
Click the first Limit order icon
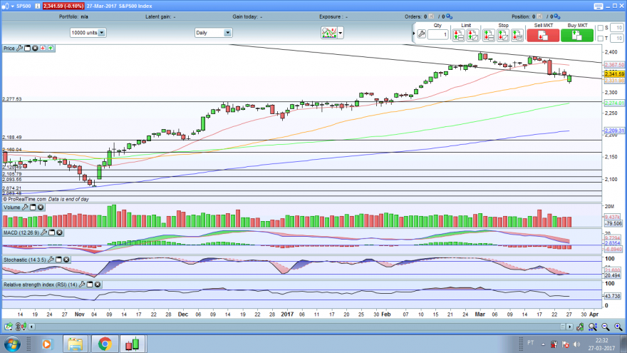coord(458,36)
